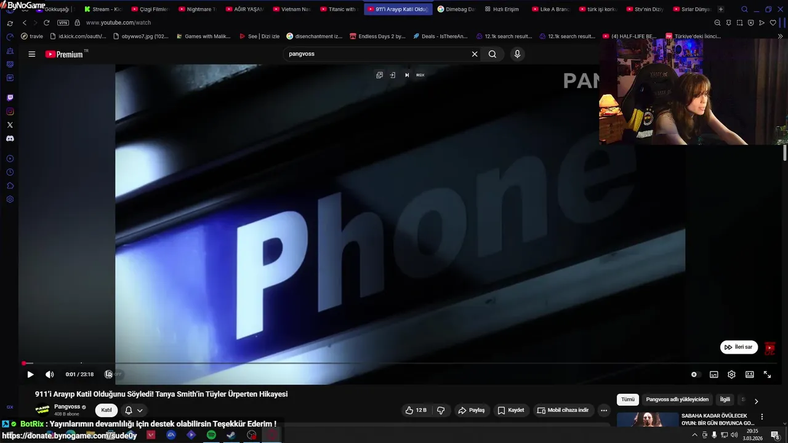Play the video with the play button

[x=30, y=374]
